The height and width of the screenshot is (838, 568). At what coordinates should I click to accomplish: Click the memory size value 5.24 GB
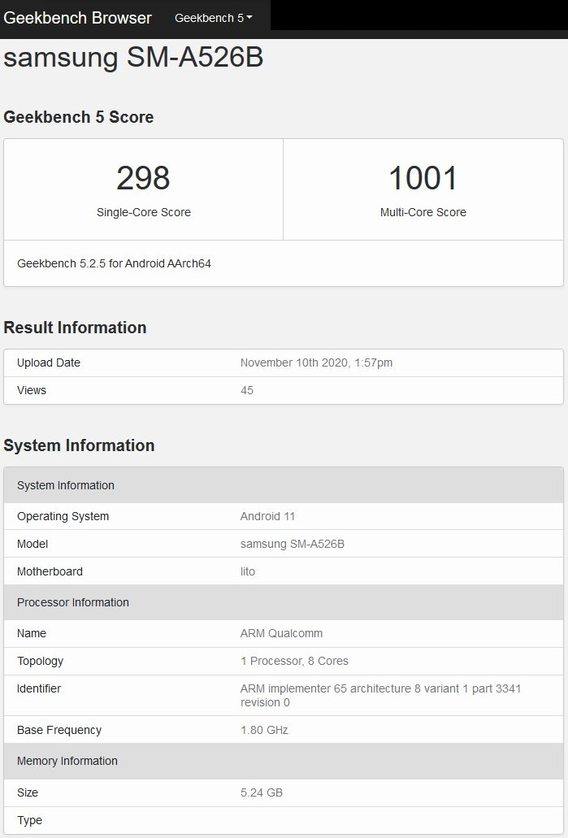point(261,792)
